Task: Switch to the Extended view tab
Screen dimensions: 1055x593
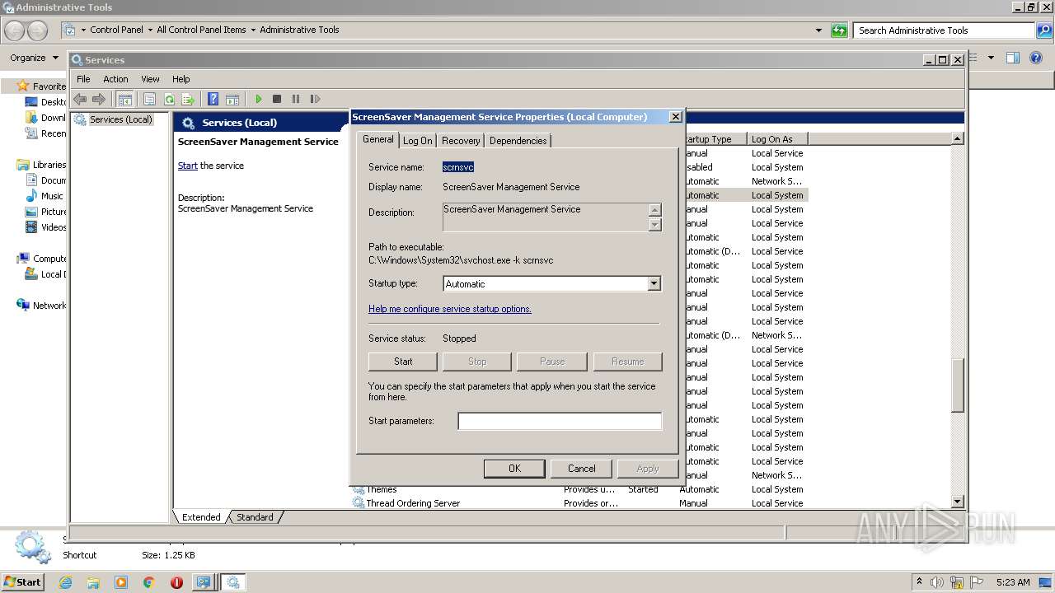Action: tap(201, 517)
